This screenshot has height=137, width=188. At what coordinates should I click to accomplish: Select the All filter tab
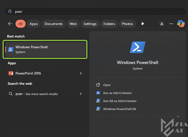pos(21,24)
